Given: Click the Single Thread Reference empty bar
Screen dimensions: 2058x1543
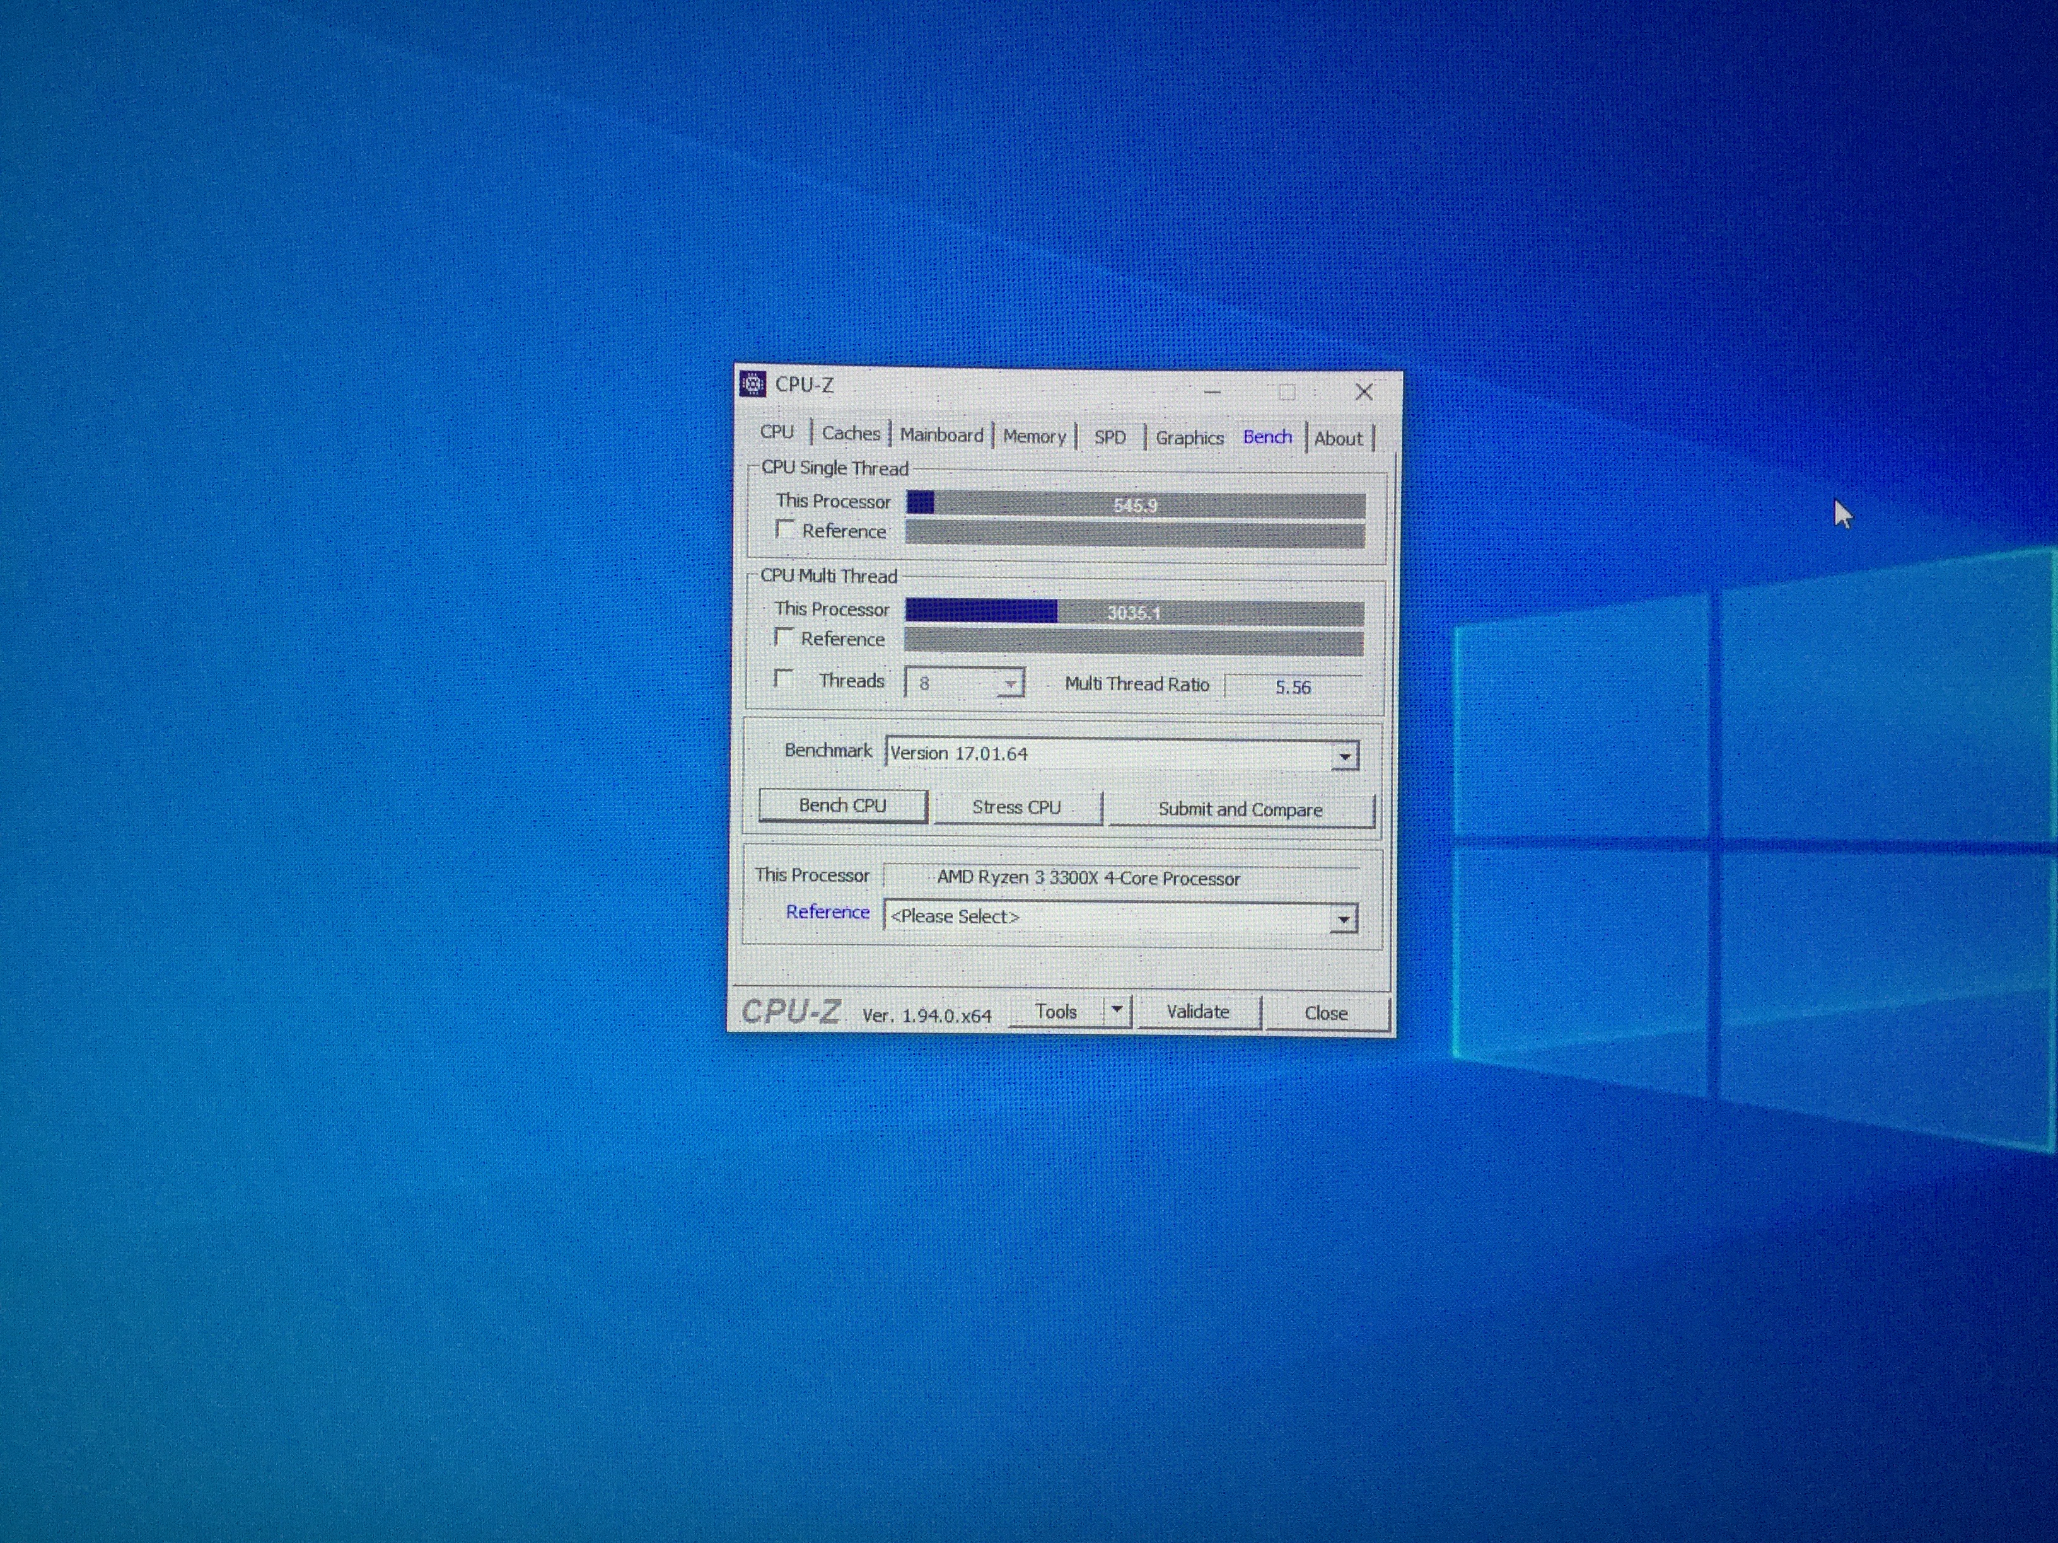Looking at the screenshot, I should [1135, 535].
